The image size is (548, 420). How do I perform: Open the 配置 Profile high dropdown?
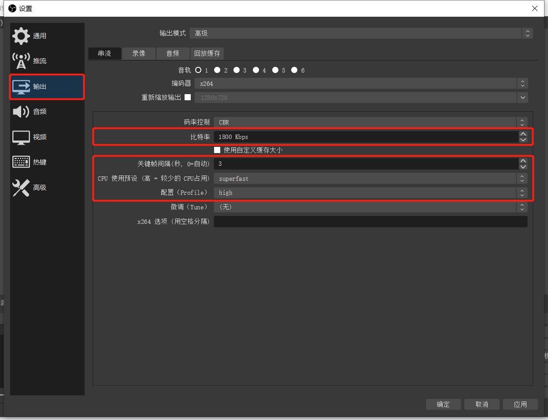[370, 193]
